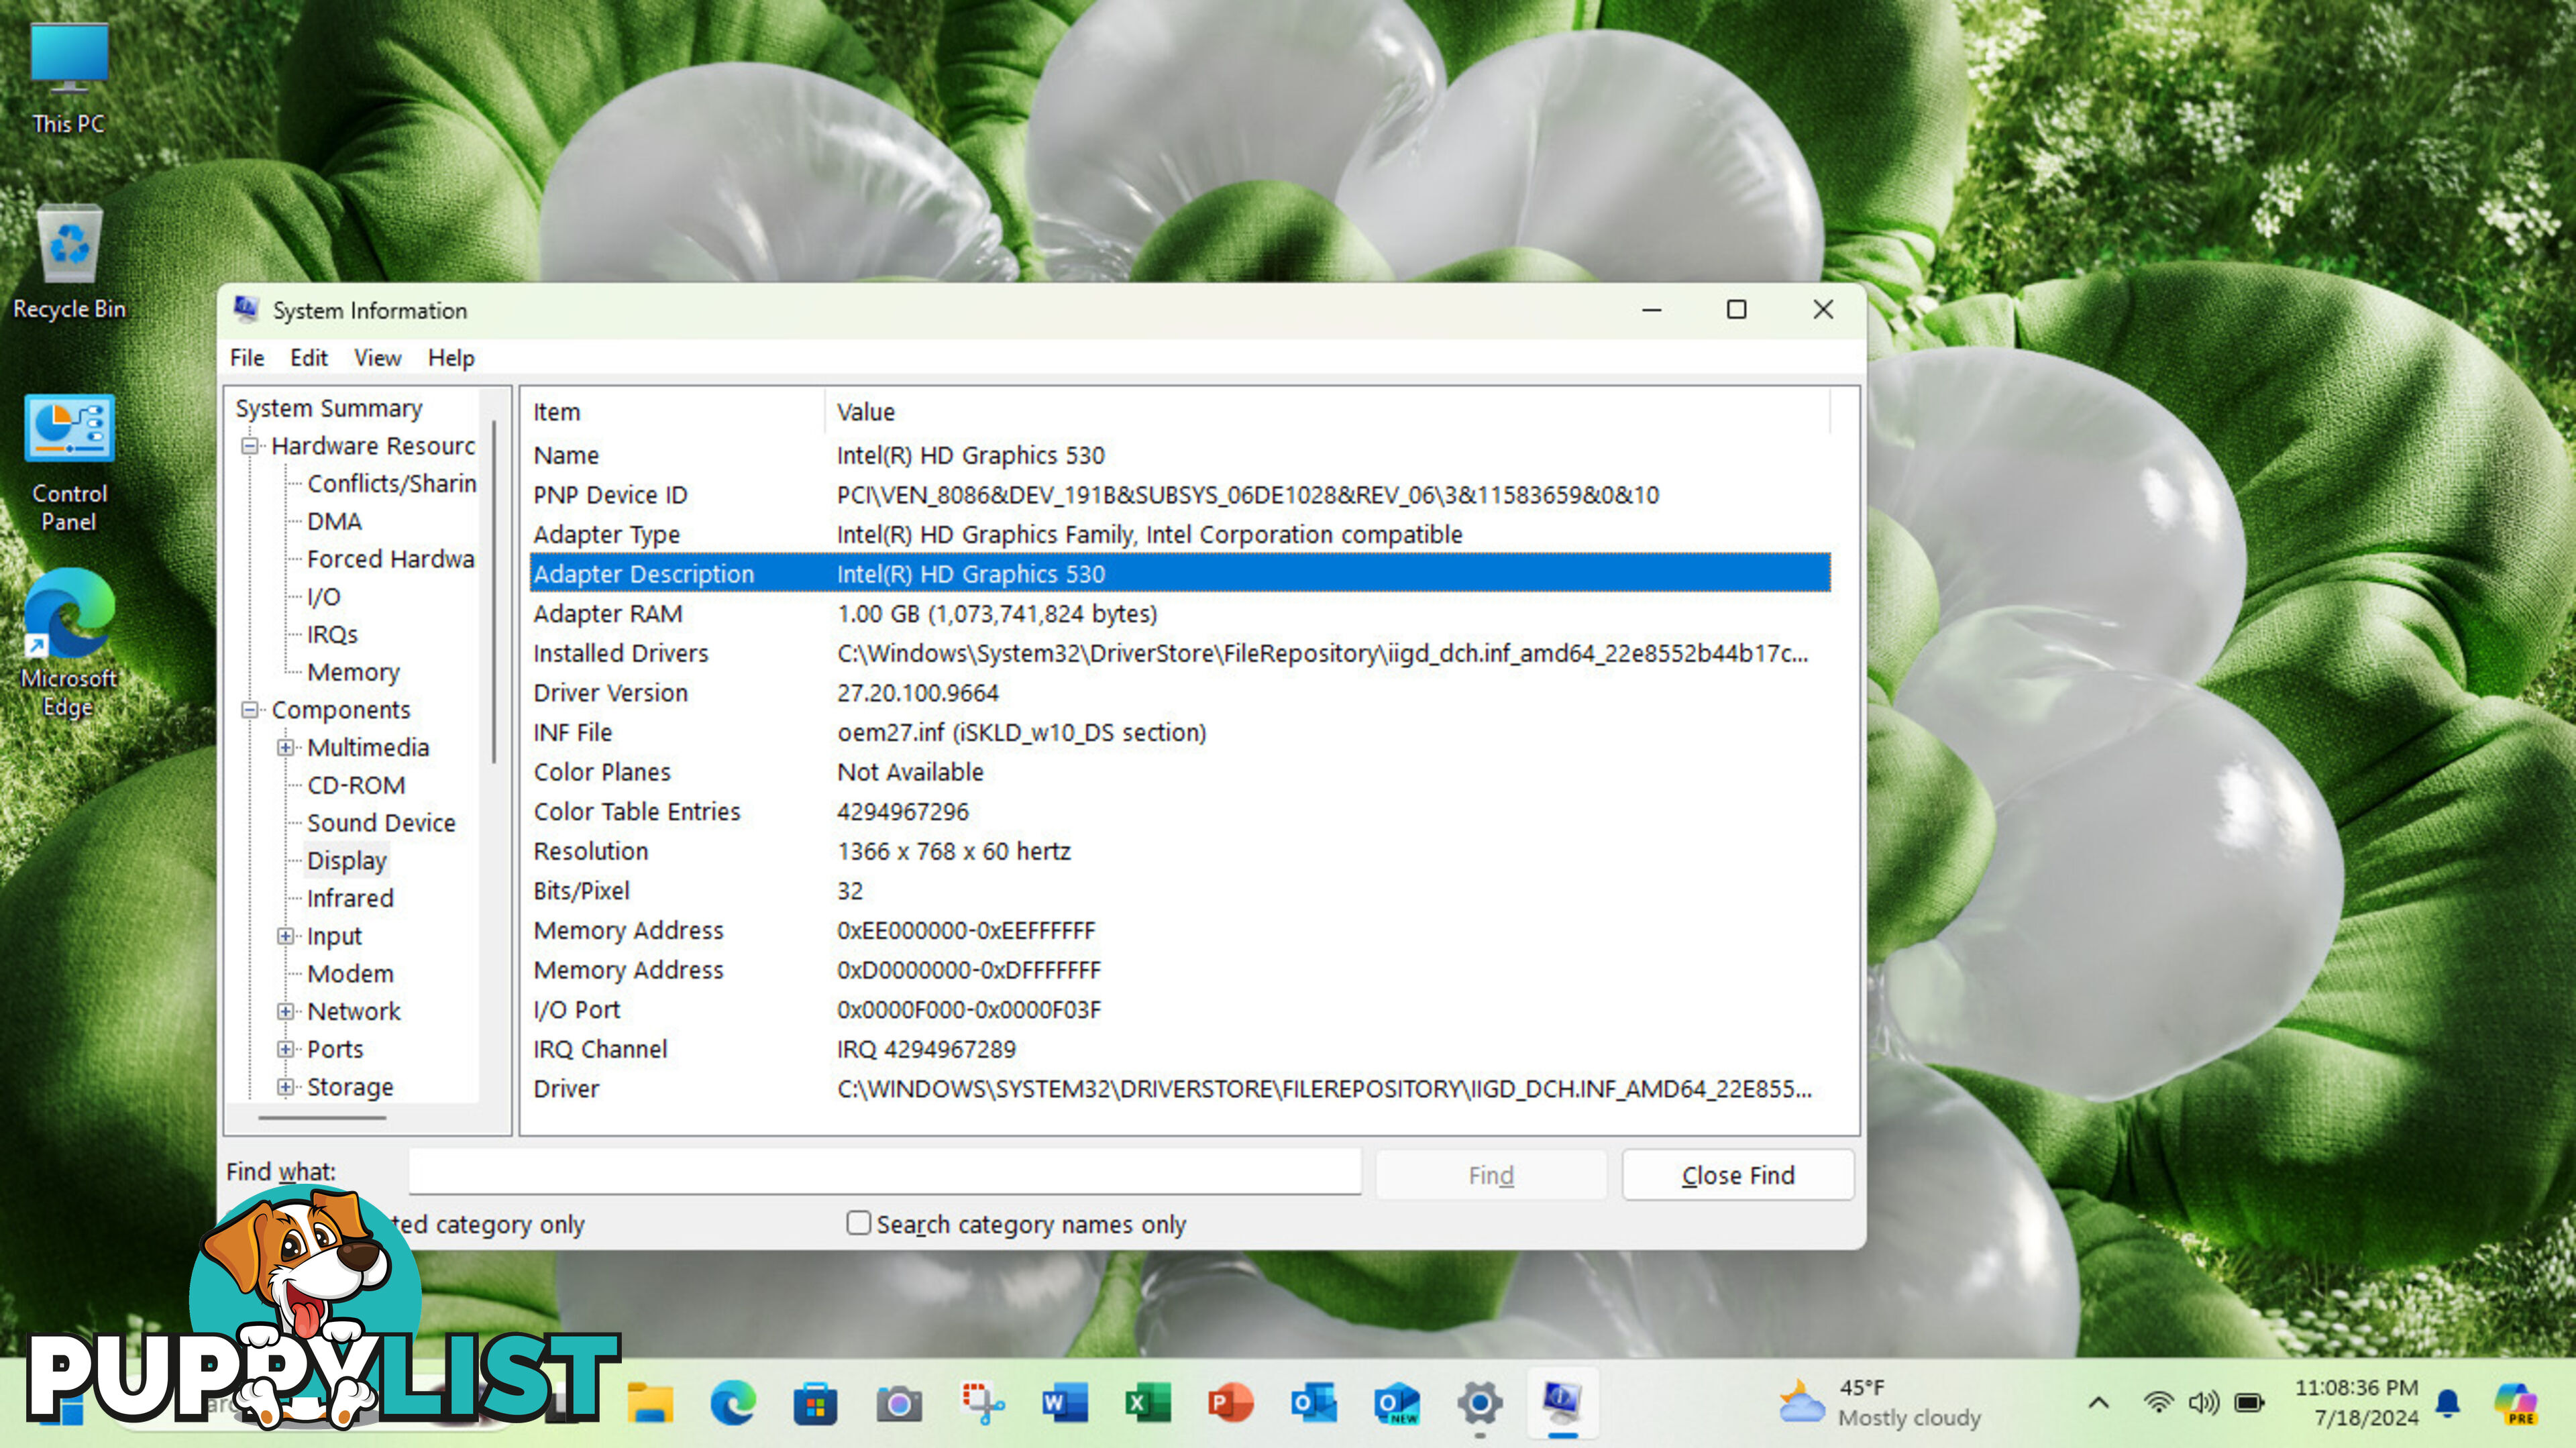Select Display tree item
This screenshot has height=1448, width=2576.
pos(347,860)
